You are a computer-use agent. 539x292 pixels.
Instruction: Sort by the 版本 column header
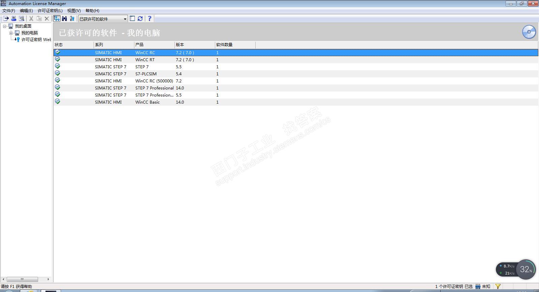point(195,44)
